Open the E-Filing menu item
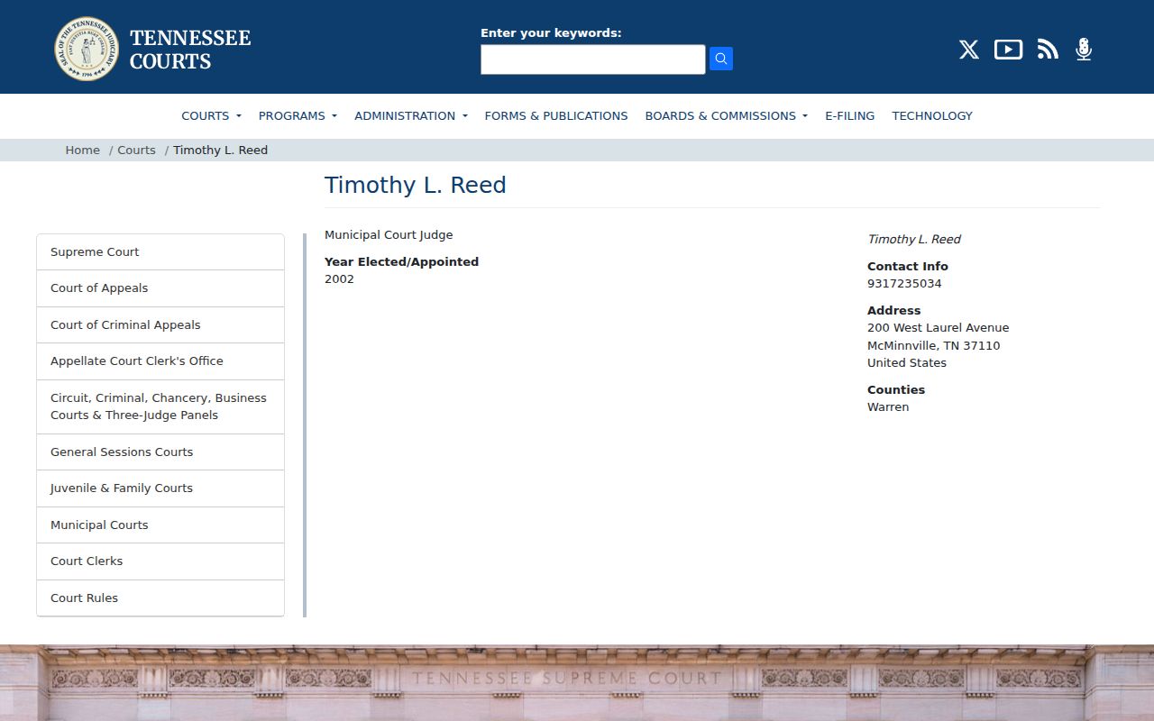Image resolution: width=1154 pixels, height=721 pixels. click(849, 115)
